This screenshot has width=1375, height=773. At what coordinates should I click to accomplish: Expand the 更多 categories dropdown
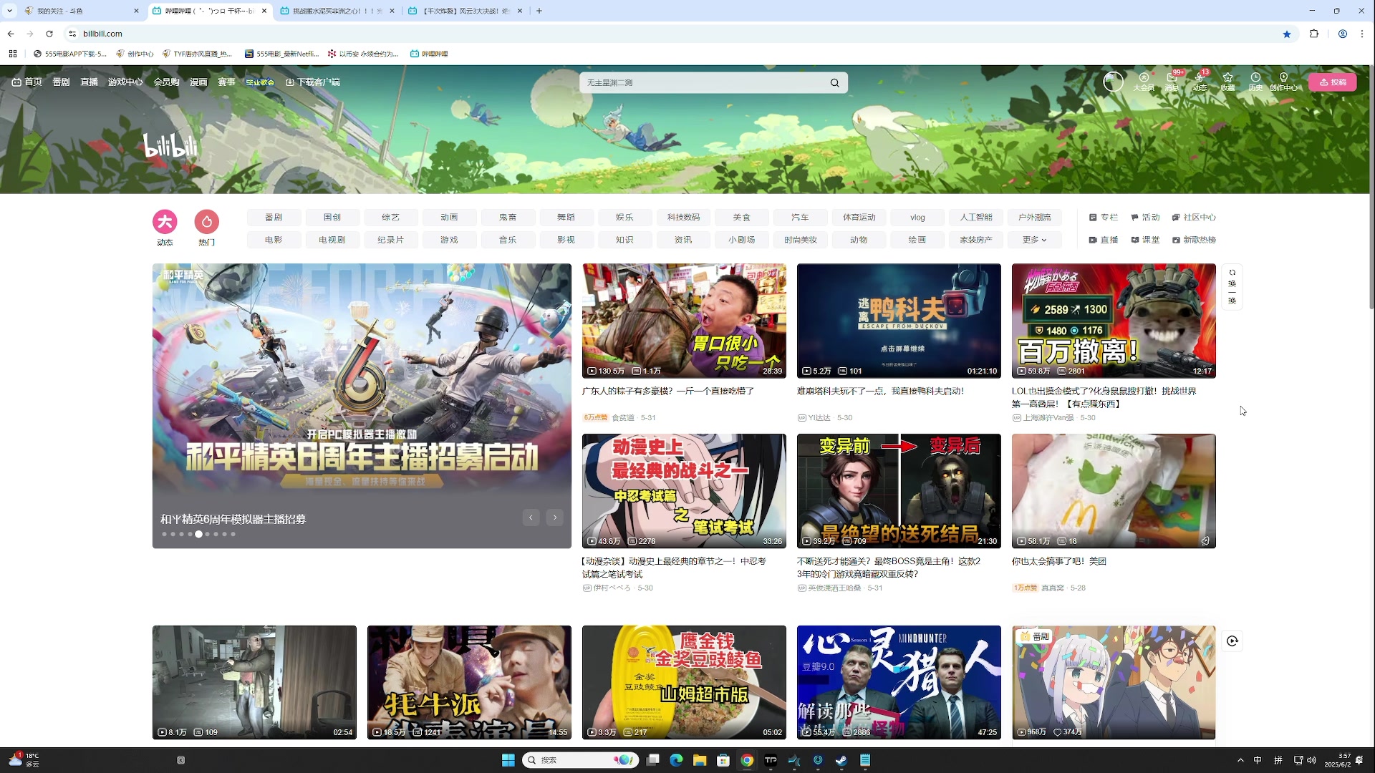tap(1035, 240)
